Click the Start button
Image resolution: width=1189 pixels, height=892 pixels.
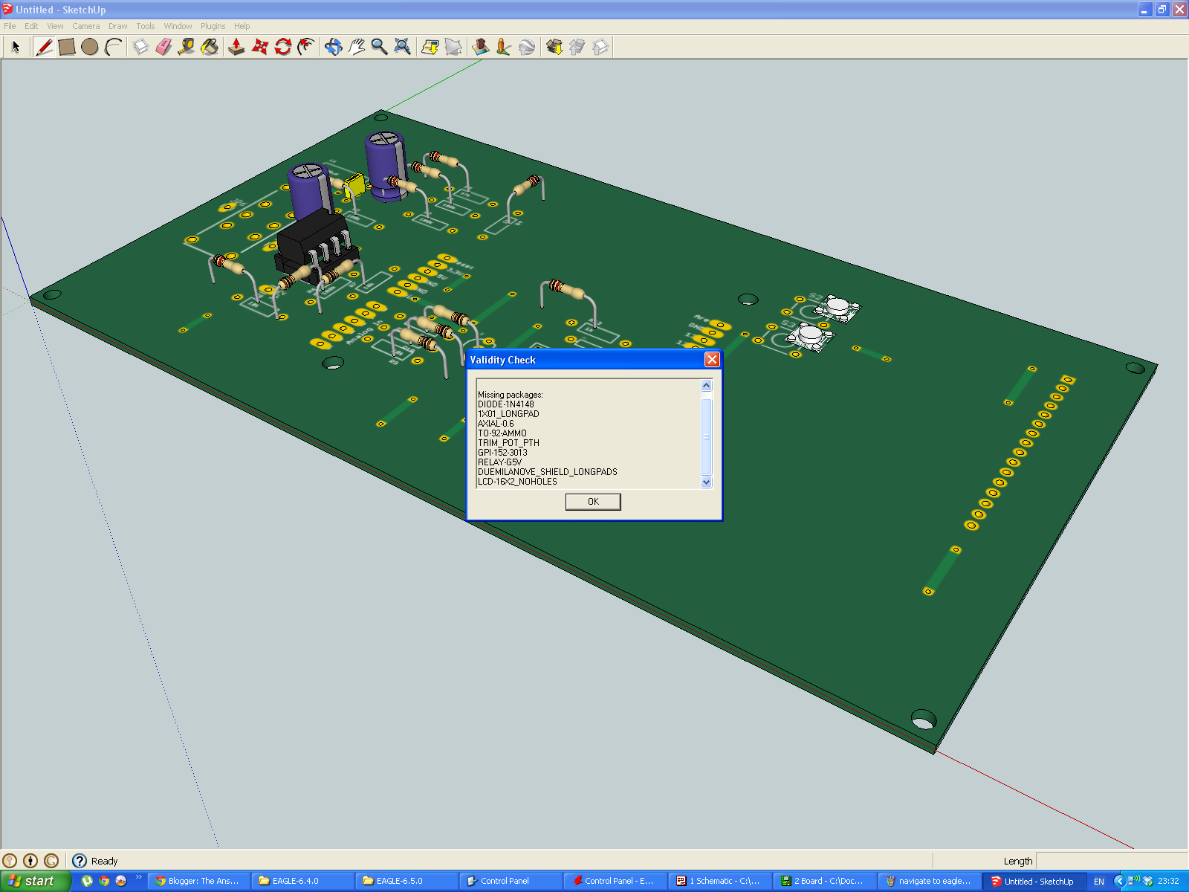coord(33,880)
